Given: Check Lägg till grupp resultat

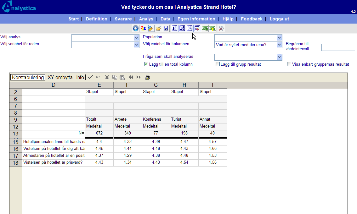Looking at the screenshot, I should (218, 64).
